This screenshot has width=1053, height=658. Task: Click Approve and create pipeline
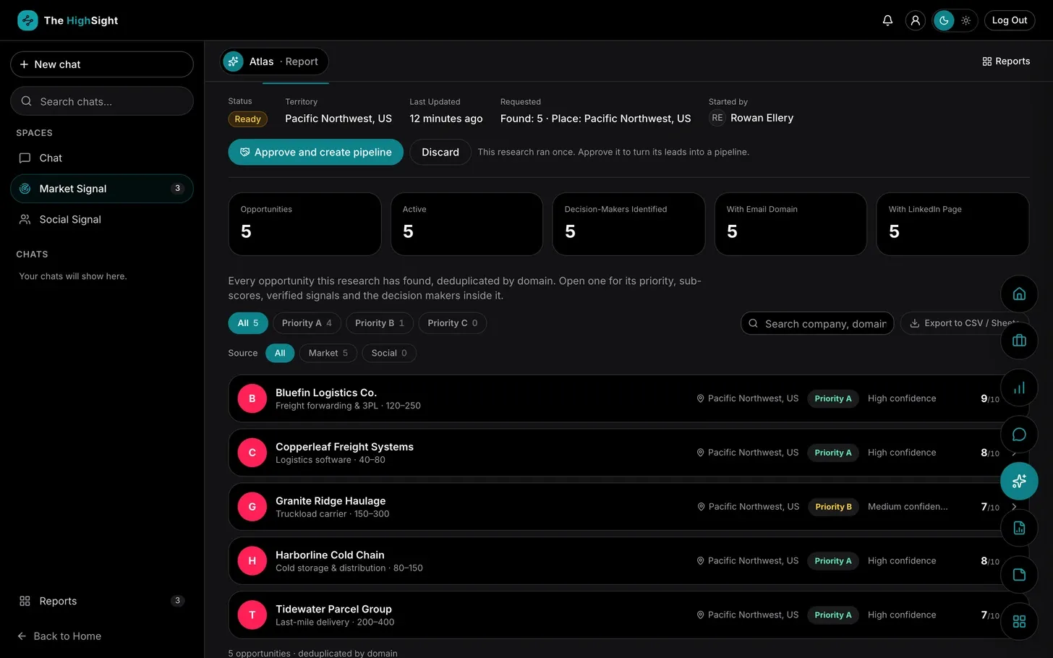[x=316, y=152]
